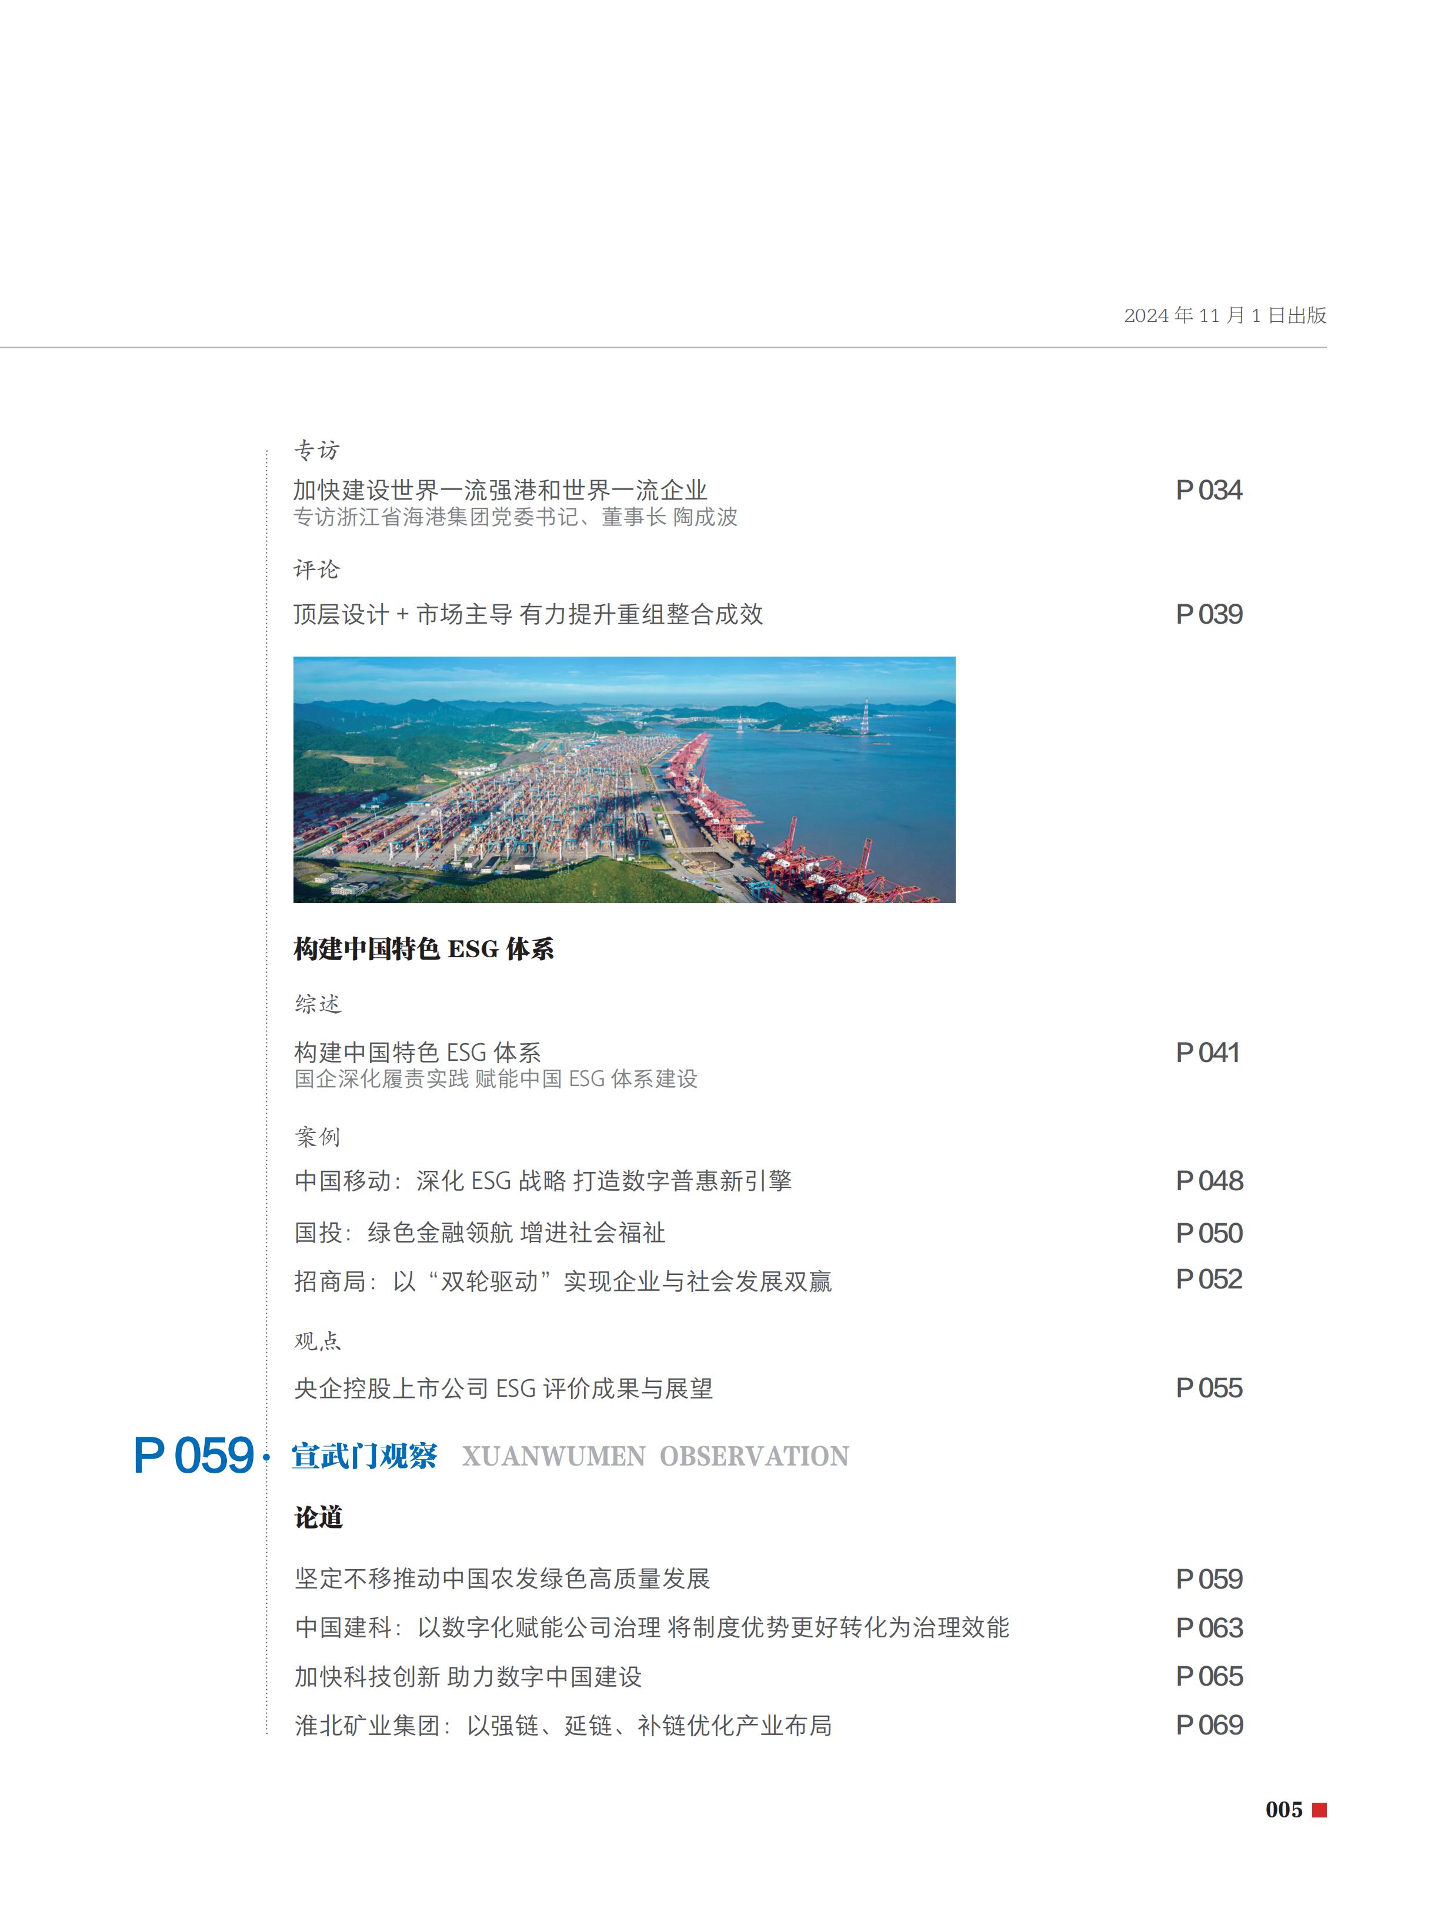The image size is (1438, 1911).
Task: Click subtitle '国企深化履责实践 赋能中国 ESG 体系建设'
Action: click(x=496, y=1079)
